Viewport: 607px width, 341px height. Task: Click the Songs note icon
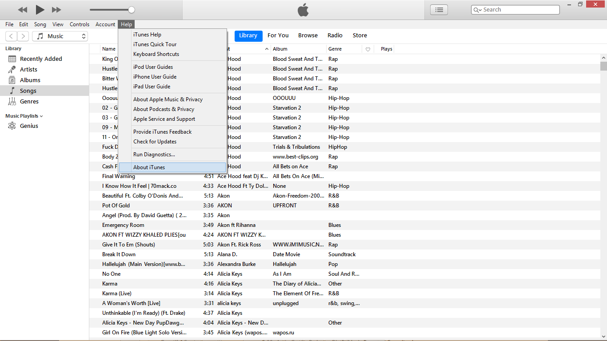(12, 91)
